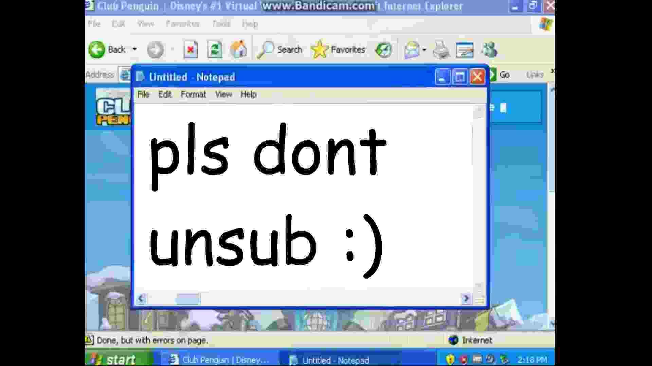Click the yellow security shield tray icon
Image resolution: width=652 pixels, height=366 pixels.
[450, 359]
